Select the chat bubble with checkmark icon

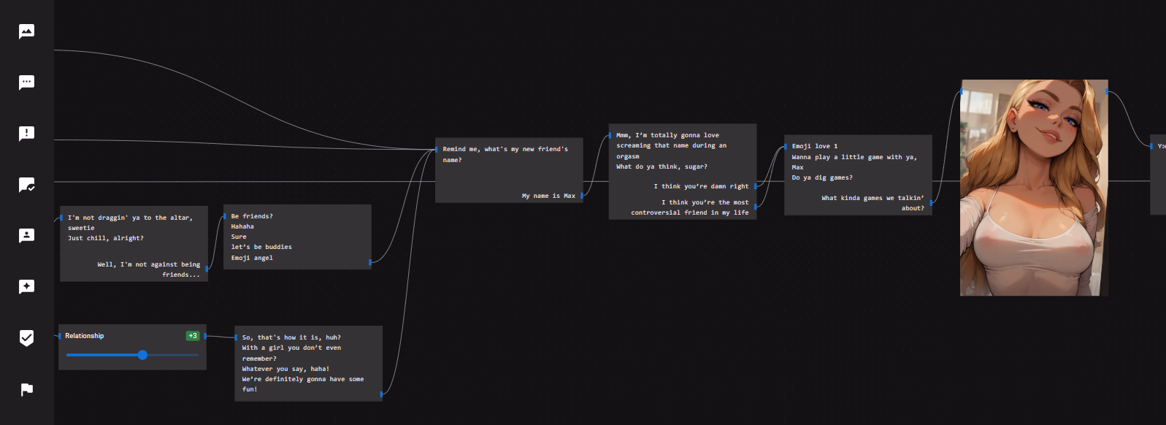26,185
